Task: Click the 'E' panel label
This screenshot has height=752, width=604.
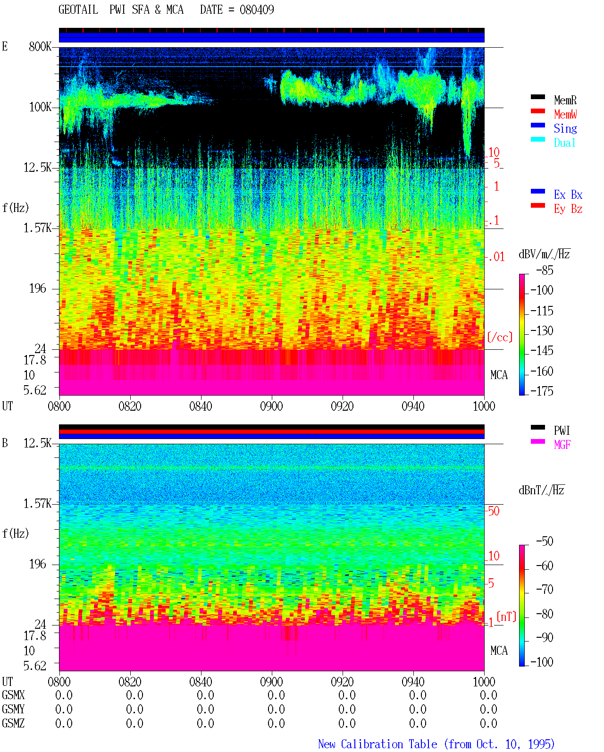Action: pos(5,46)
